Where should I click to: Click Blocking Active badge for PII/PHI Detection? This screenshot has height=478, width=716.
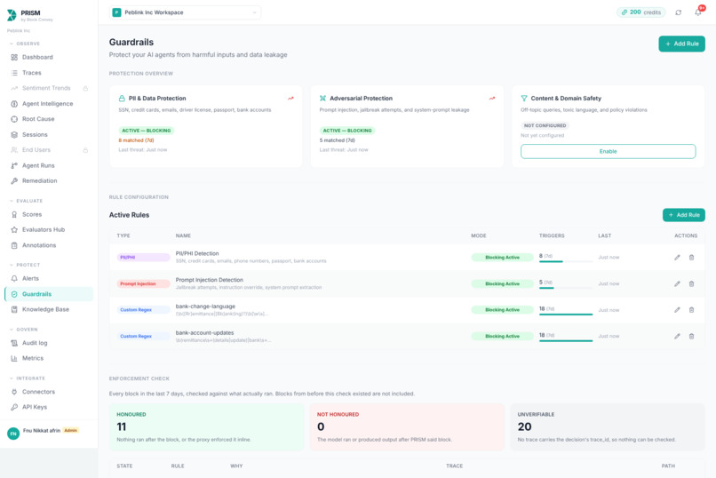[502, 258]
